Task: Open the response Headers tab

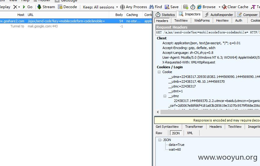Action: [x=216, y=127]
